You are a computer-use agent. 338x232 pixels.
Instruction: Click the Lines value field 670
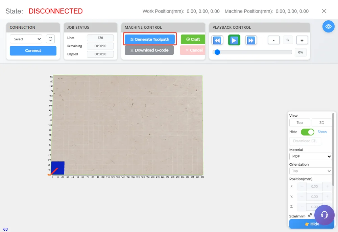click(100, 38)
